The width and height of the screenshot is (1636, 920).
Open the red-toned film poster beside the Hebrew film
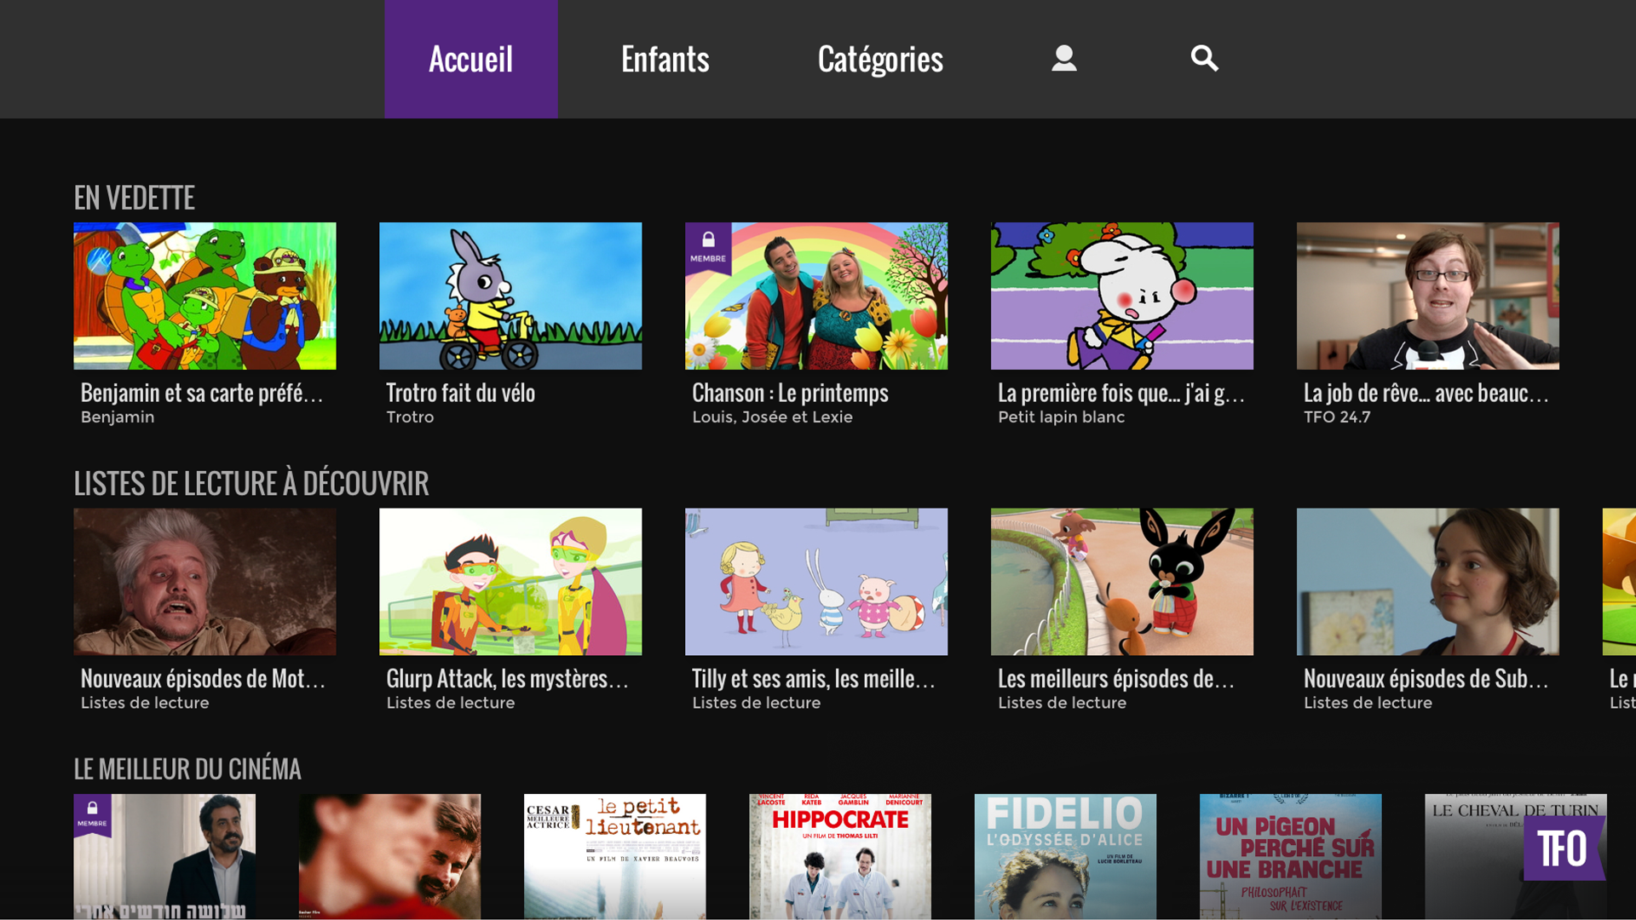pyautogui.click(x=389, y=857)
